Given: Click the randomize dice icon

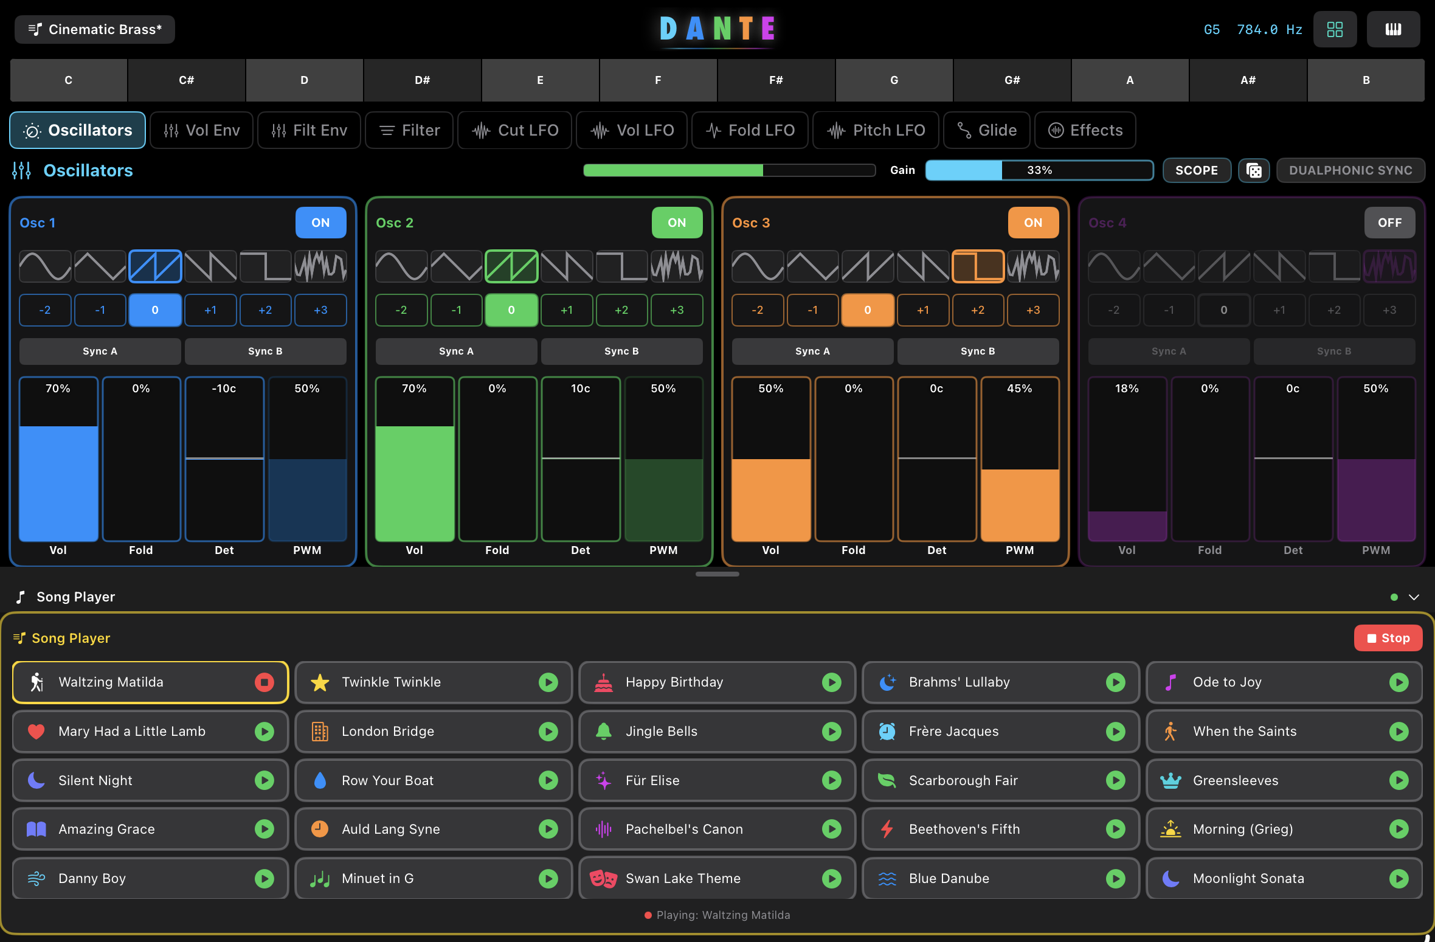Looking at the screenshot, I should pyautogui.click(x=1254, y=170).
